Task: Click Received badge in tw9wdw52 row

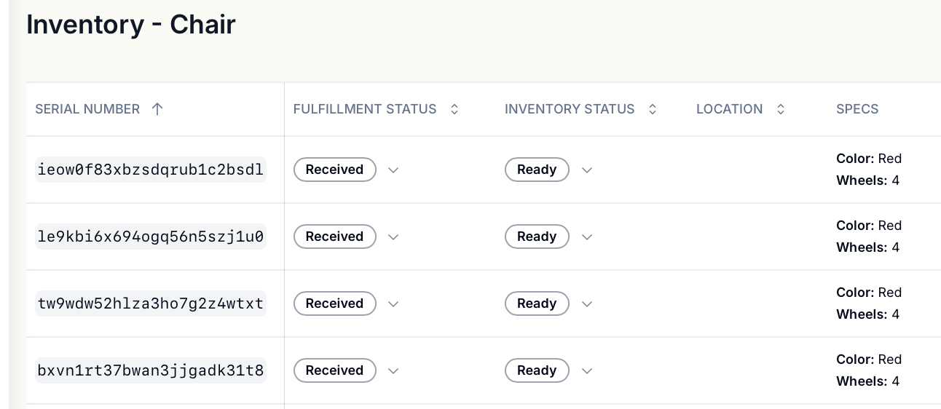Action: (334, 303)
